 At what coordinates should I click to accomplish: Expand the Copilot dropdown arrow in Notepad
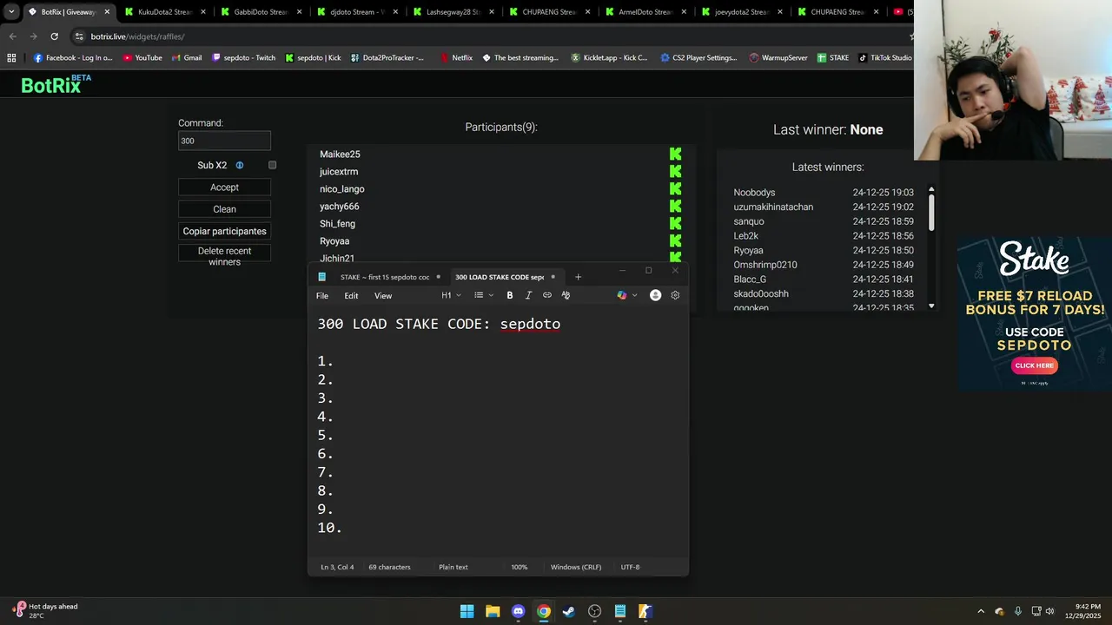tap(635, 295)
